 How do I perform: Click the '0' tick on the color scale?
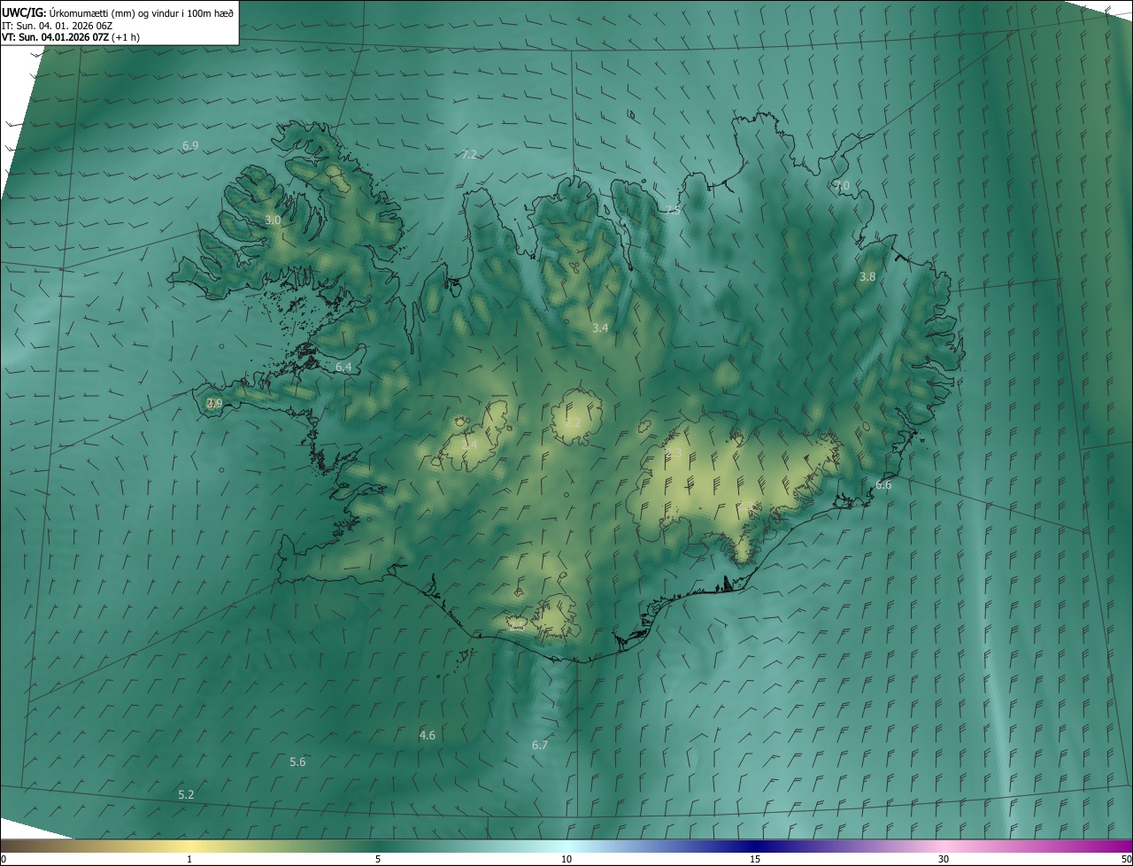(4, 860)
